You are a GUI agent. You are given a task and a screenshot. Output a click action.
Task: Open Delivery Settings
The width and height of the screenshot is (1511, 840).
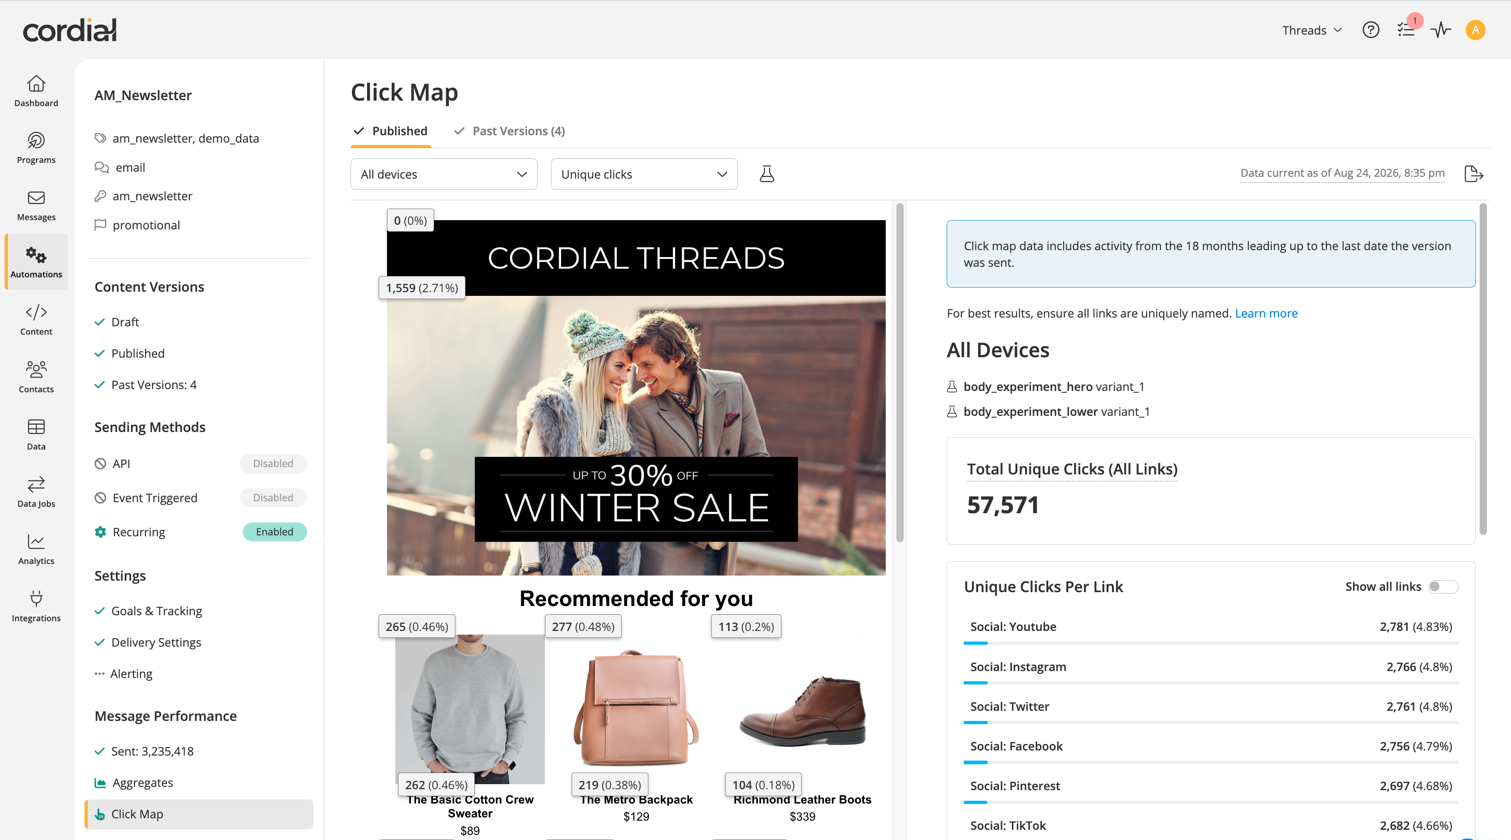[156, 642]
